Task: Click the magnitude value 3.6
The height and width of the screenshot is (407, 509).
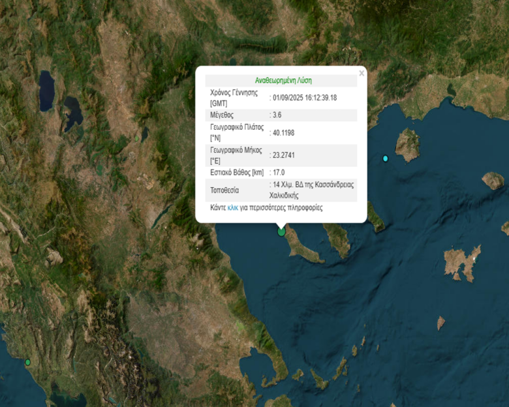Action: pyautogui.click(x=277, y=115)
